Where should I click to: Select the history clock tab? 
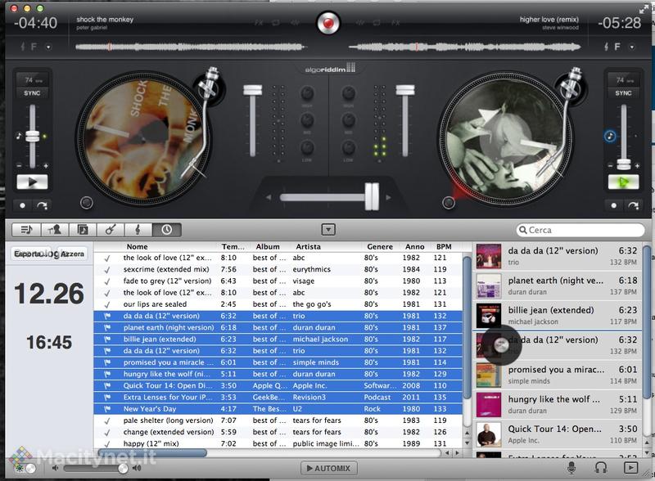tap(167, 230)
